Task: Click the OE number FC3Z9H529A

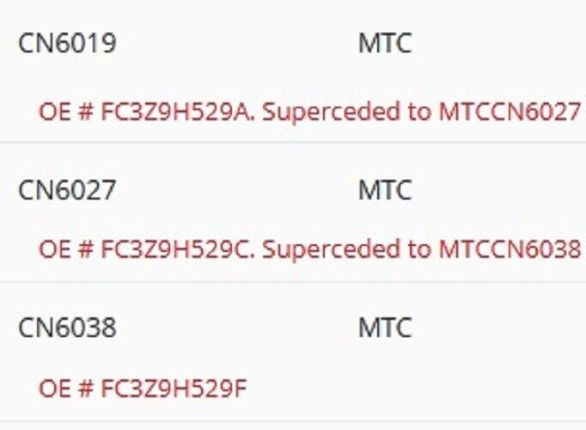Action: pyautogui.click(x=178, y=112)
